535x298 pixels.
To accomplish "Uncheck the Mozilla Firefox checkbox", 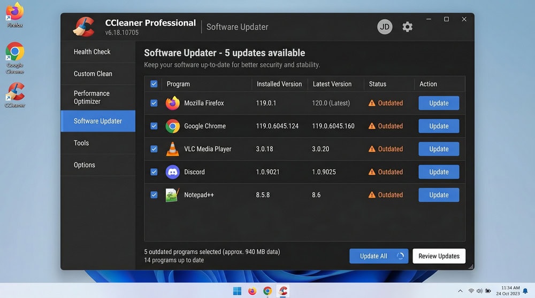I will click(154, 103).
